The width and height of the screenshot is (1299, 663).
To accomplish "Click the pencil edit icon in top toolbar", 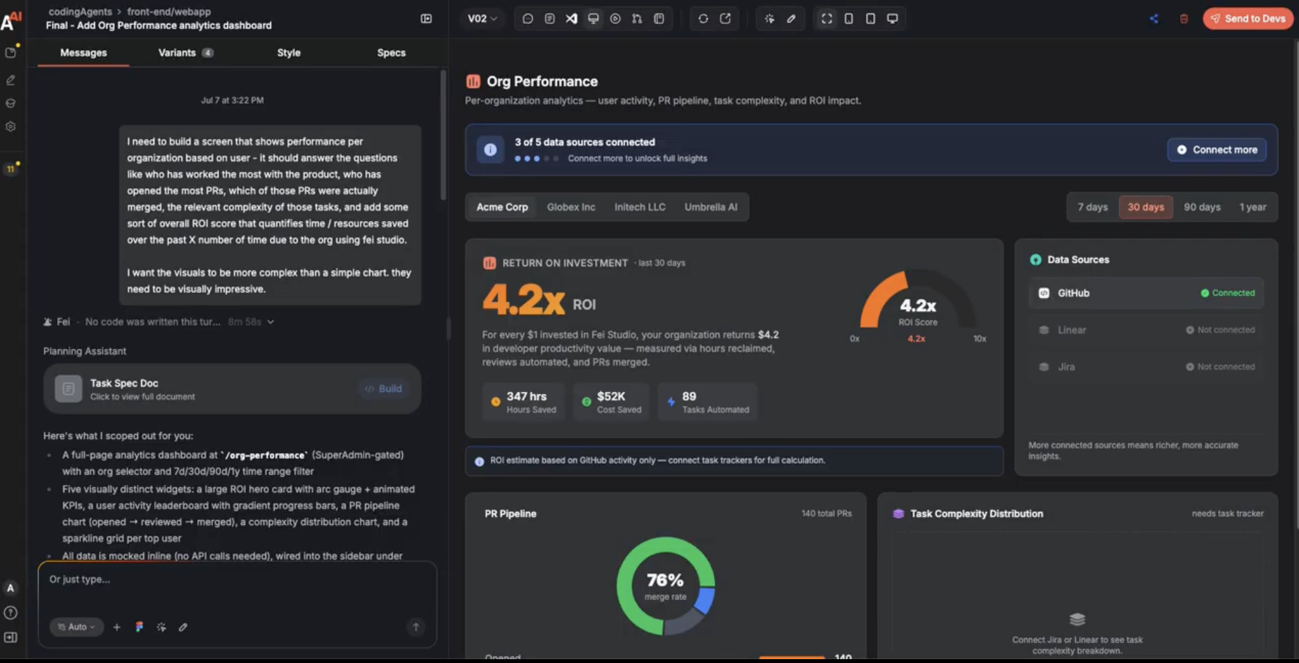I will 791,19.
